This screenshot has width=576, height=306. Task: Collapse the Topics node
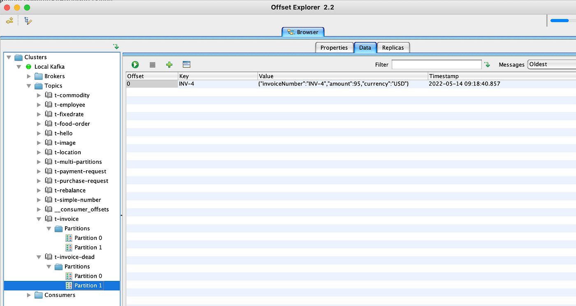pyautogui.click(x=29, y=86)
